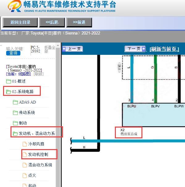The height and width of the screenshot is (187, 185).
Task: Click the 混合动力系统 page icon
Action: [x=25, y=165]
